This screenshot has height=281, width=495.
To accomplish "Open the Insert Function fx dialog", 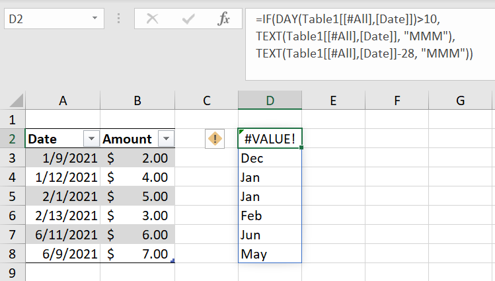I will tap(223, 19).
